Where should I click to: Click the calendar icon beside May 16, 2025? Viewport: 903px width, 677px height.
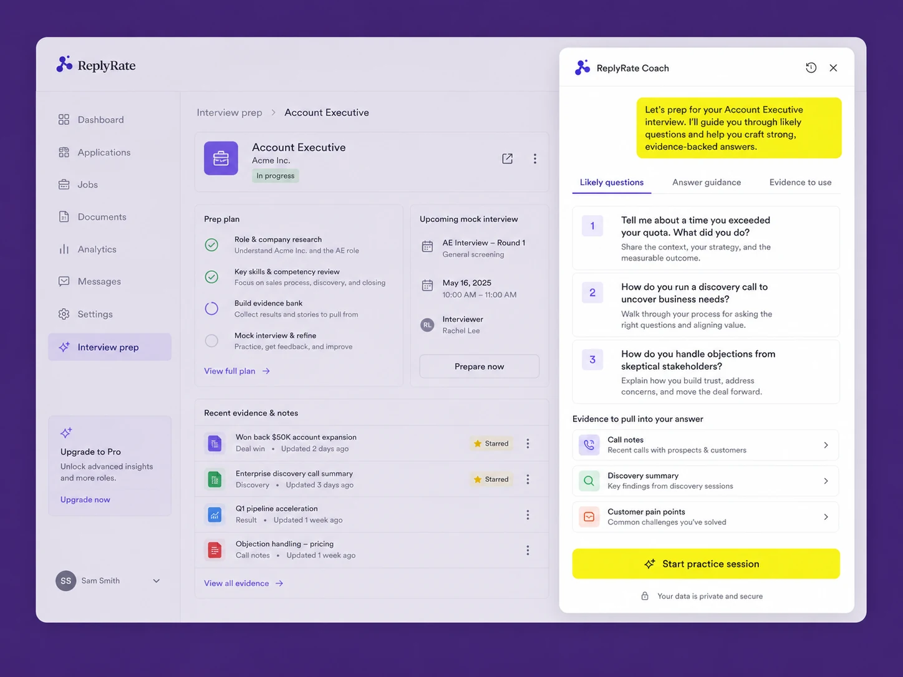coord(427,286)
